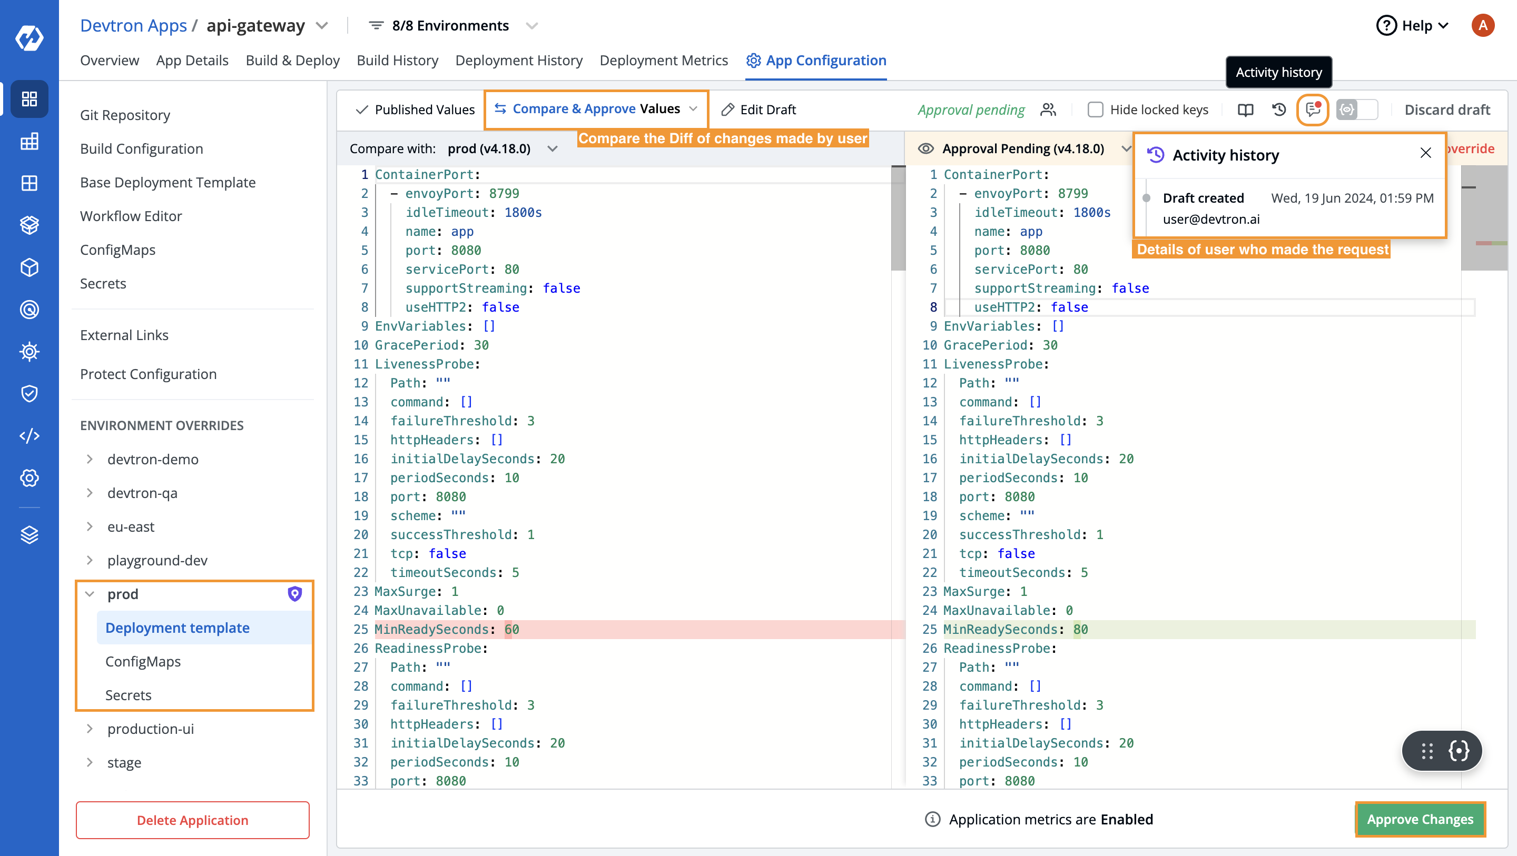Open the Jobs table-grid sidebar icon

[29, 141]
